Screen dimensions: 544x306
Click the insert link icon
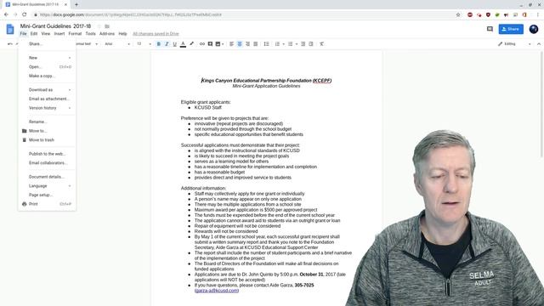(x=202, y=44)
